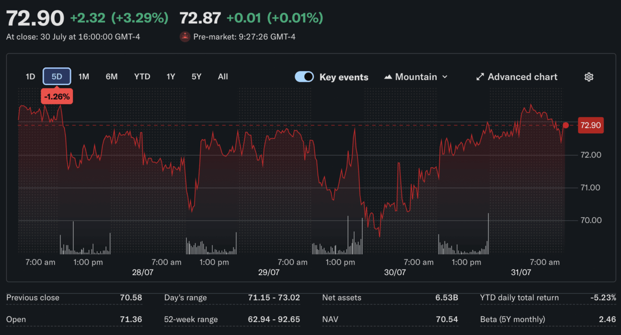Toggle the Key events switch

click(304, 77)
